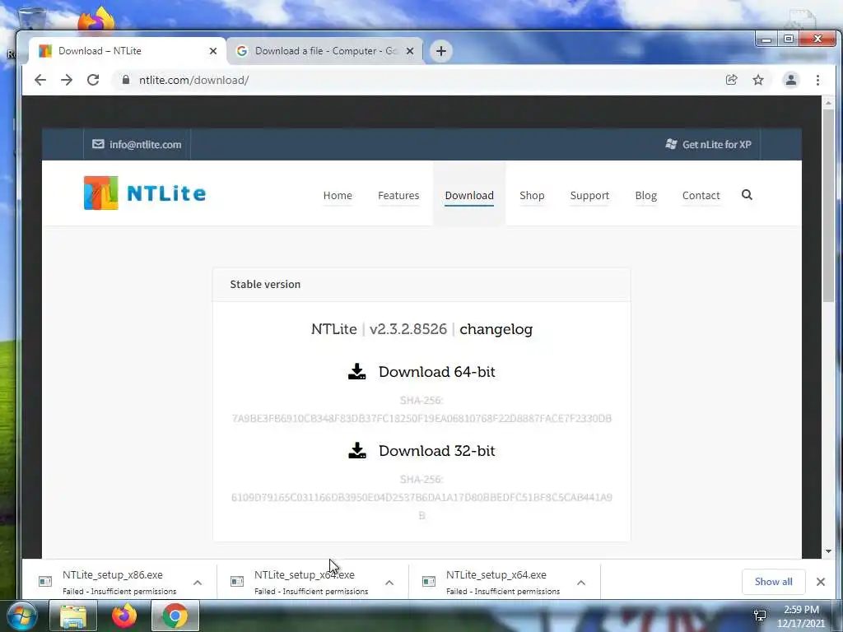The height and width of the screenshot is (632, 843).
Task: Open File Explorer from taskbar
Action: click(73, 616)
